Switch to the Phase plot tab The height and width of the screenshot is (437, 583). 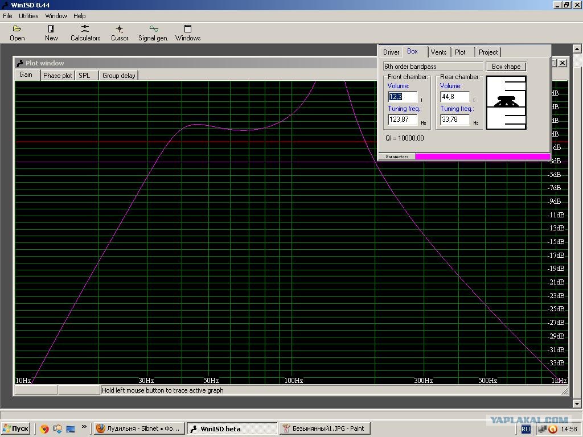click(58, 75)
